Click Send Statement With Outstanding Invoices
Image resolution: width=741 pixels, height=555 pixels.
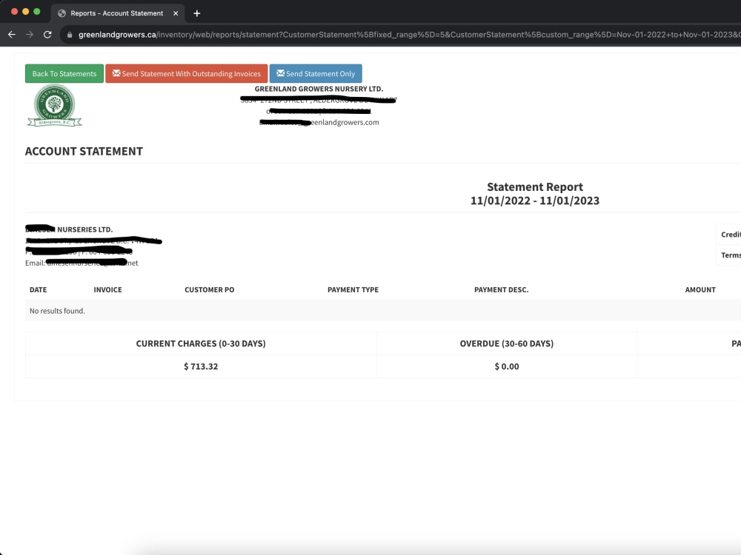(x=186, y=73)
